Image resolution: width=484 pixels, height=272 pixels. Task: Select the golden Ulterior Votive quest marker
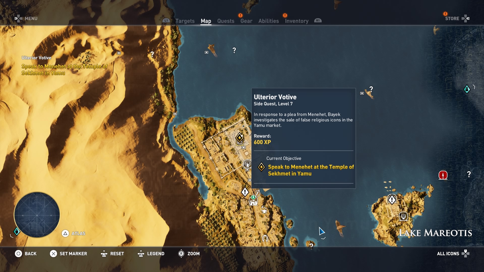click(x=239, y=138)
